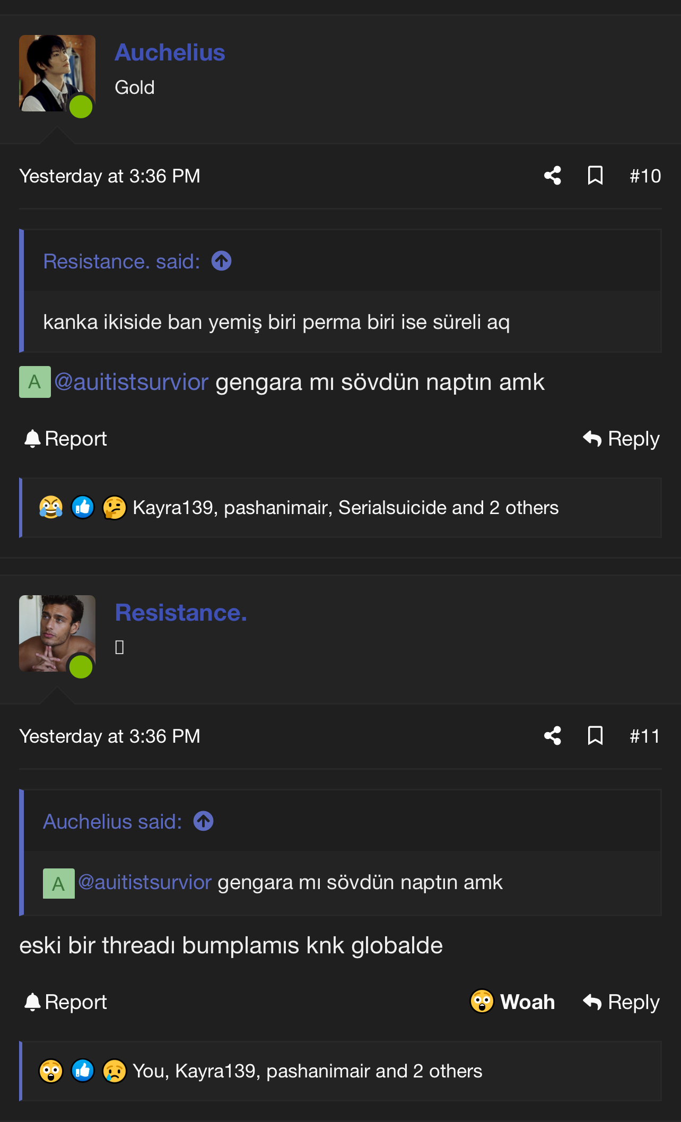The width and height of the screenshot is (681, 1122).
Task: Open @auitistsurvior mention in post #10
Action: [x=132, y=382]
